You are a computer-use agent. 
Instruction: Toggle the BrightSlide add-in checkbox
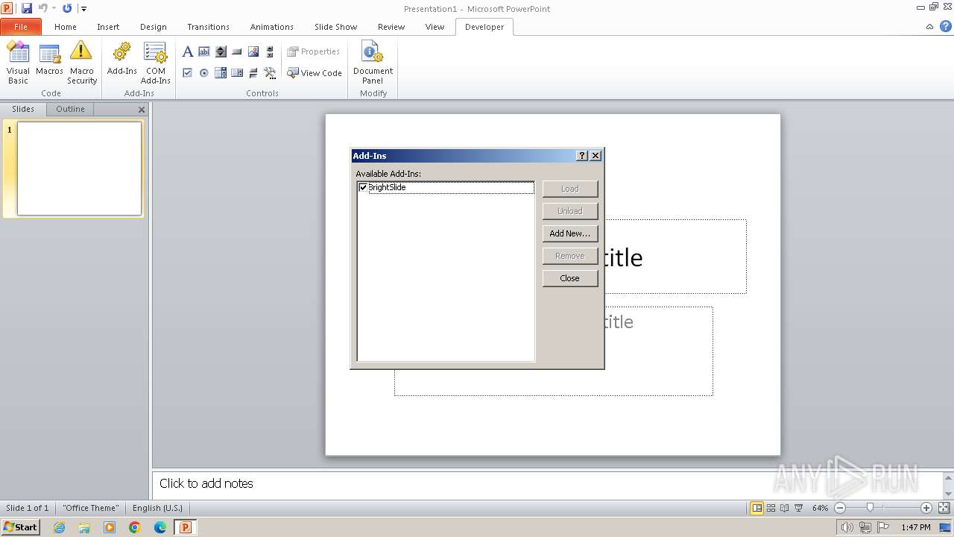coord(364,187)
